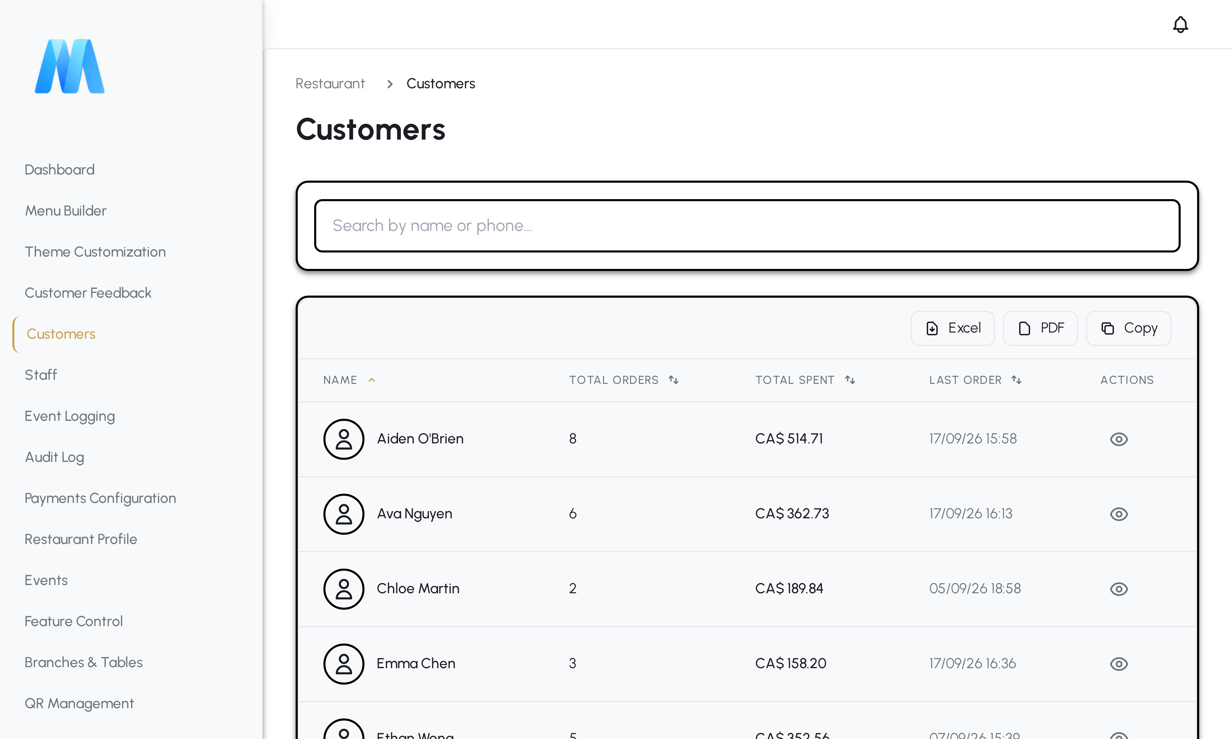Export customers to Excel
The width and height of the screenshot is (1232, 739).
(952, 328)
